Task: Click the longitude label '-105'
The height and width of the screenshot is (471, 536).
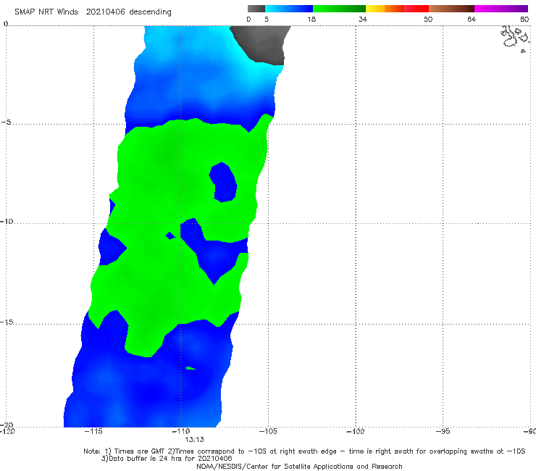Action: 268,431
